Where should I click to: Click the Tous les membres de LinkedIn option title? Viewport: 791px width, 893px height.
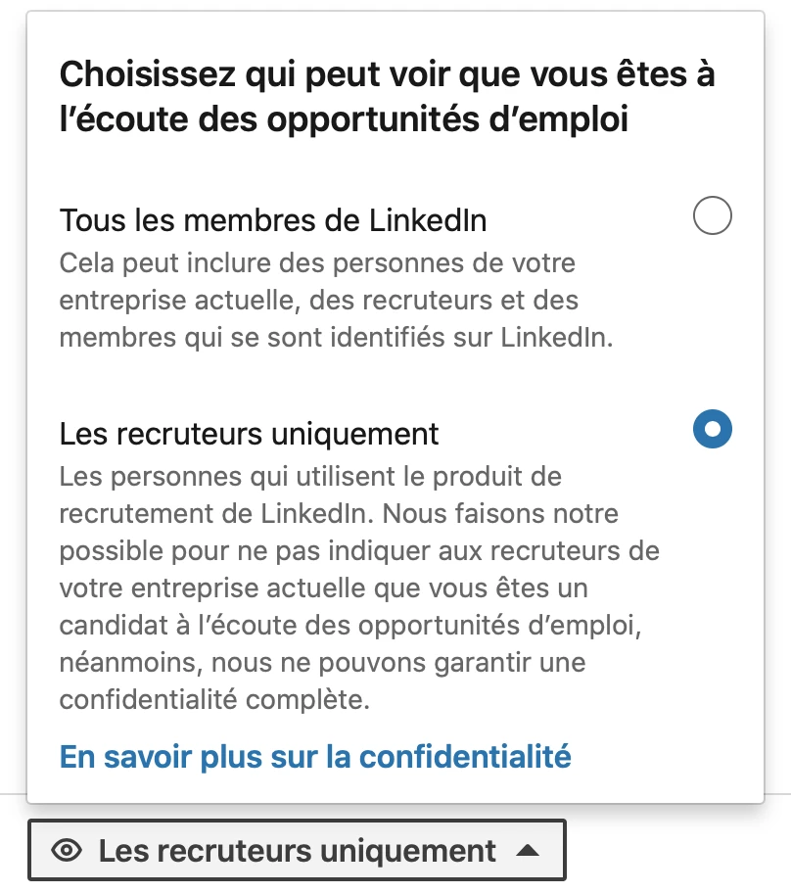[x=273, y=220]
